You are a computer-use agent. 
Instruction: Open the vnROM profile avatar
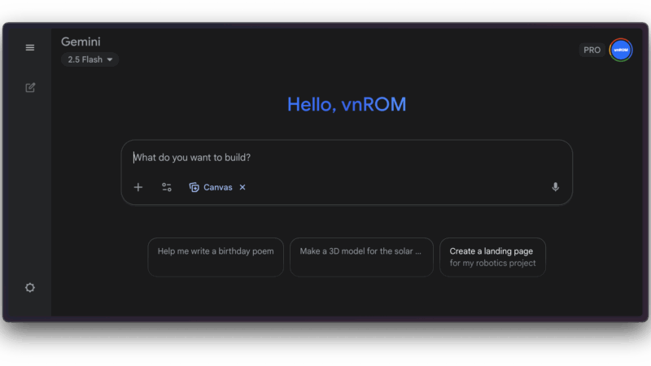click(621, 50)
